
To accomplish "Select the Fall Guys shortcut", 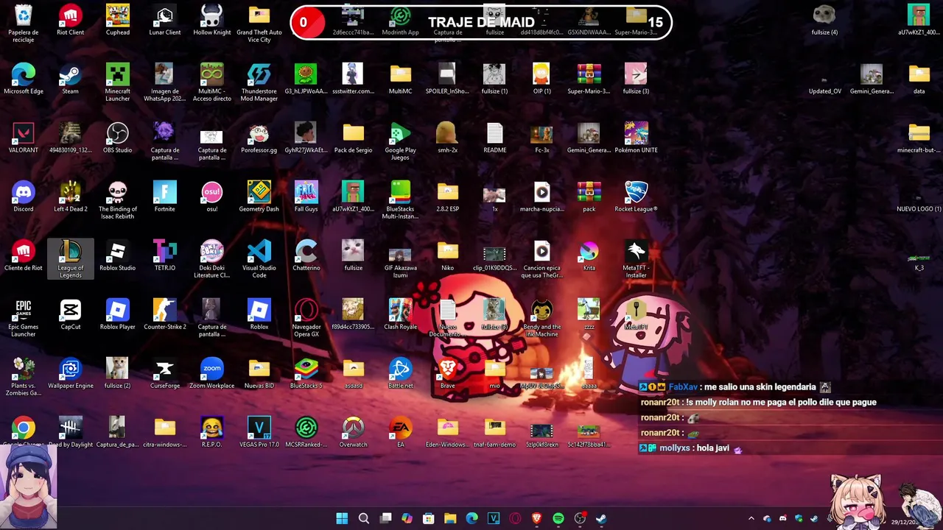I will [306, 197].
